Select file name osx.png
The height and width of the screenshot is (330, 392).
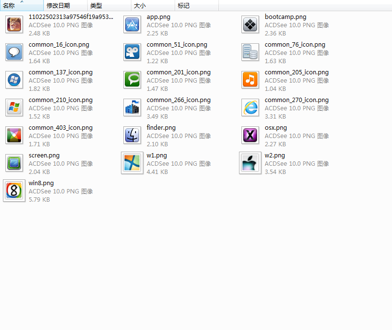[x=276, y=128]
